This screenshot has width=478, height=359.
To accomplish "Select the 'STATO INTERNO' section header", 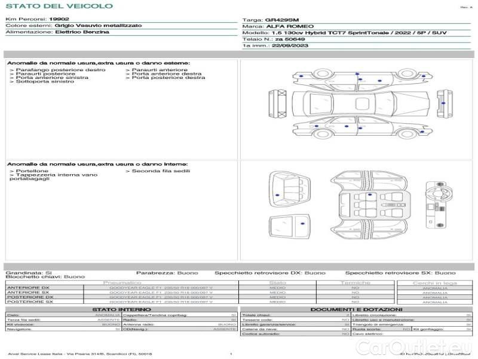I will click(x=121, y=309).
